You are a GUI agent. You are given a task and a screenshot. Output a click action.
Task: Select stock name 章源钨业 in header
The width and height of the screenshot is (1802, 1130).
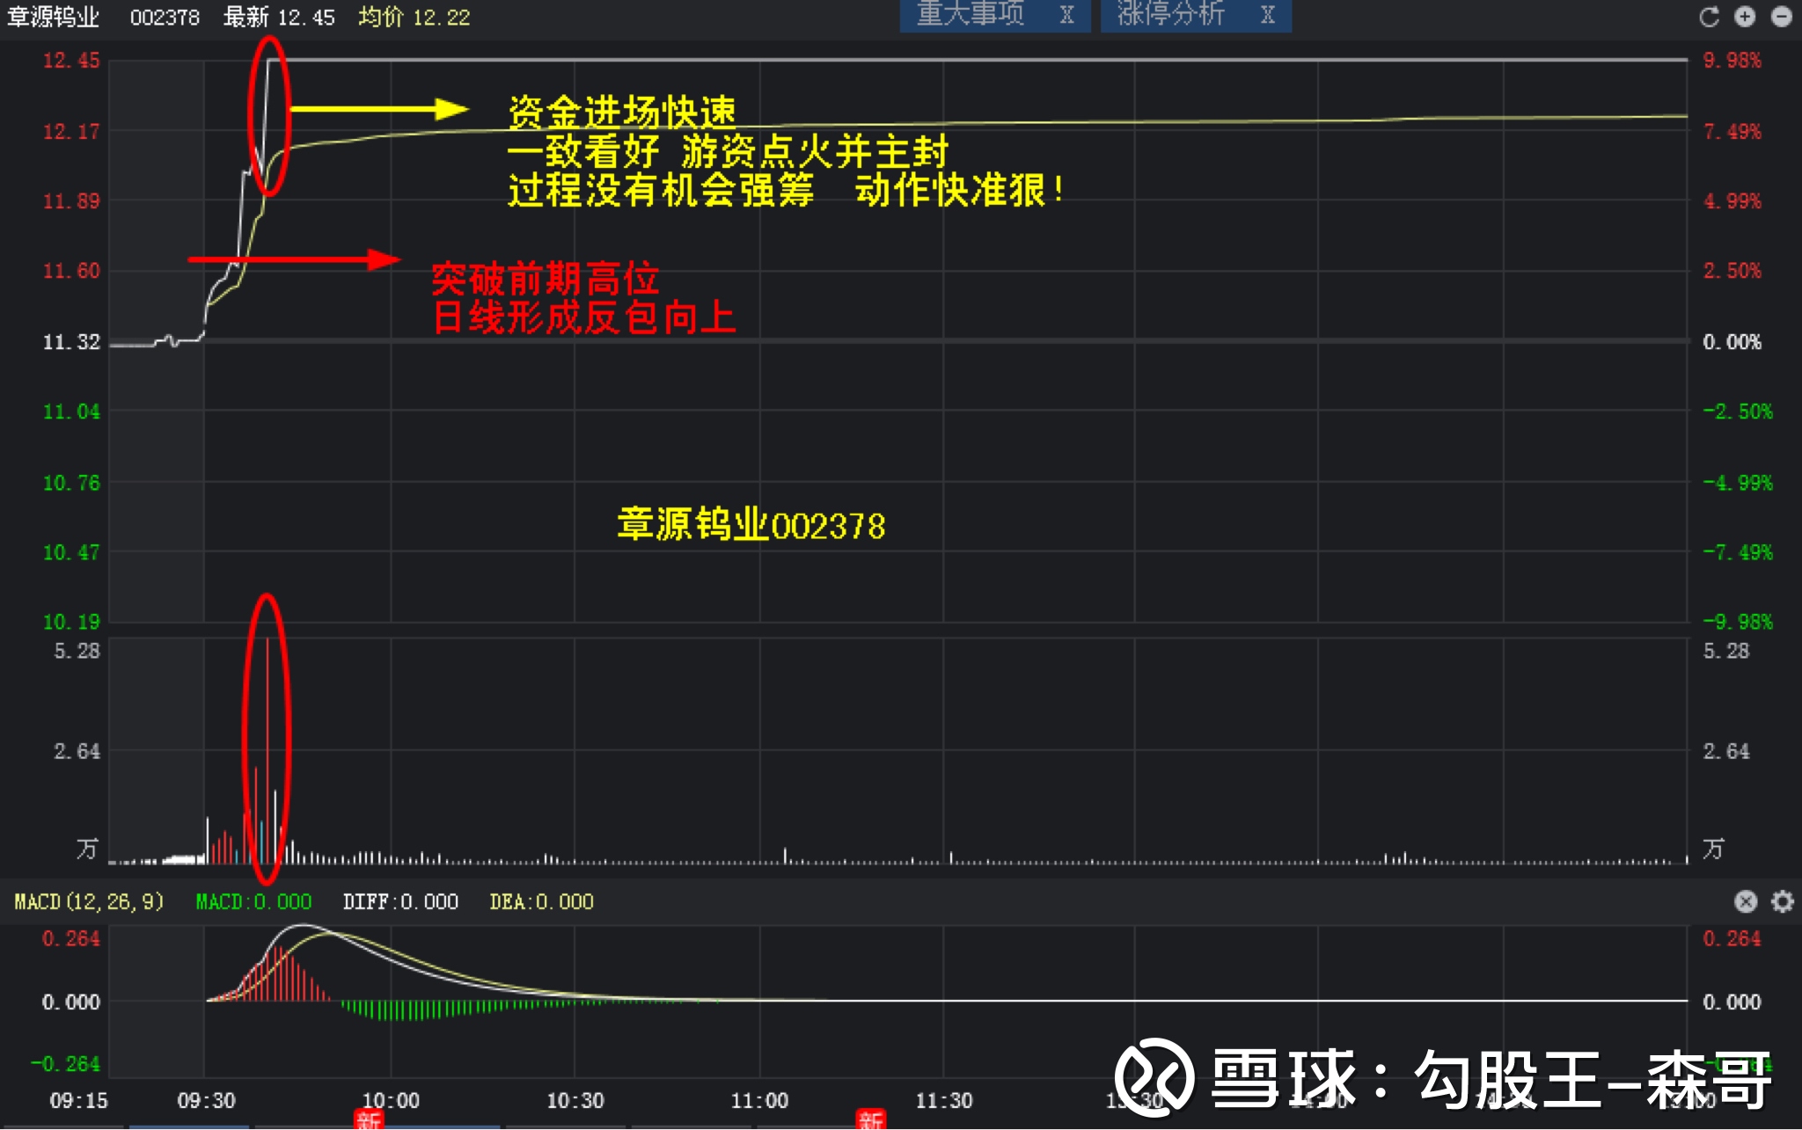click(x=53, y=17)
